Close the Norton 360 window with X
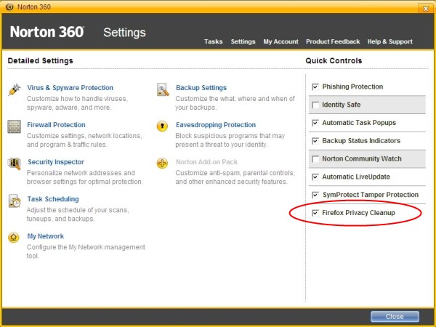Image resolution: width=436 pixels, height=327 pixels. click(425, 8)
